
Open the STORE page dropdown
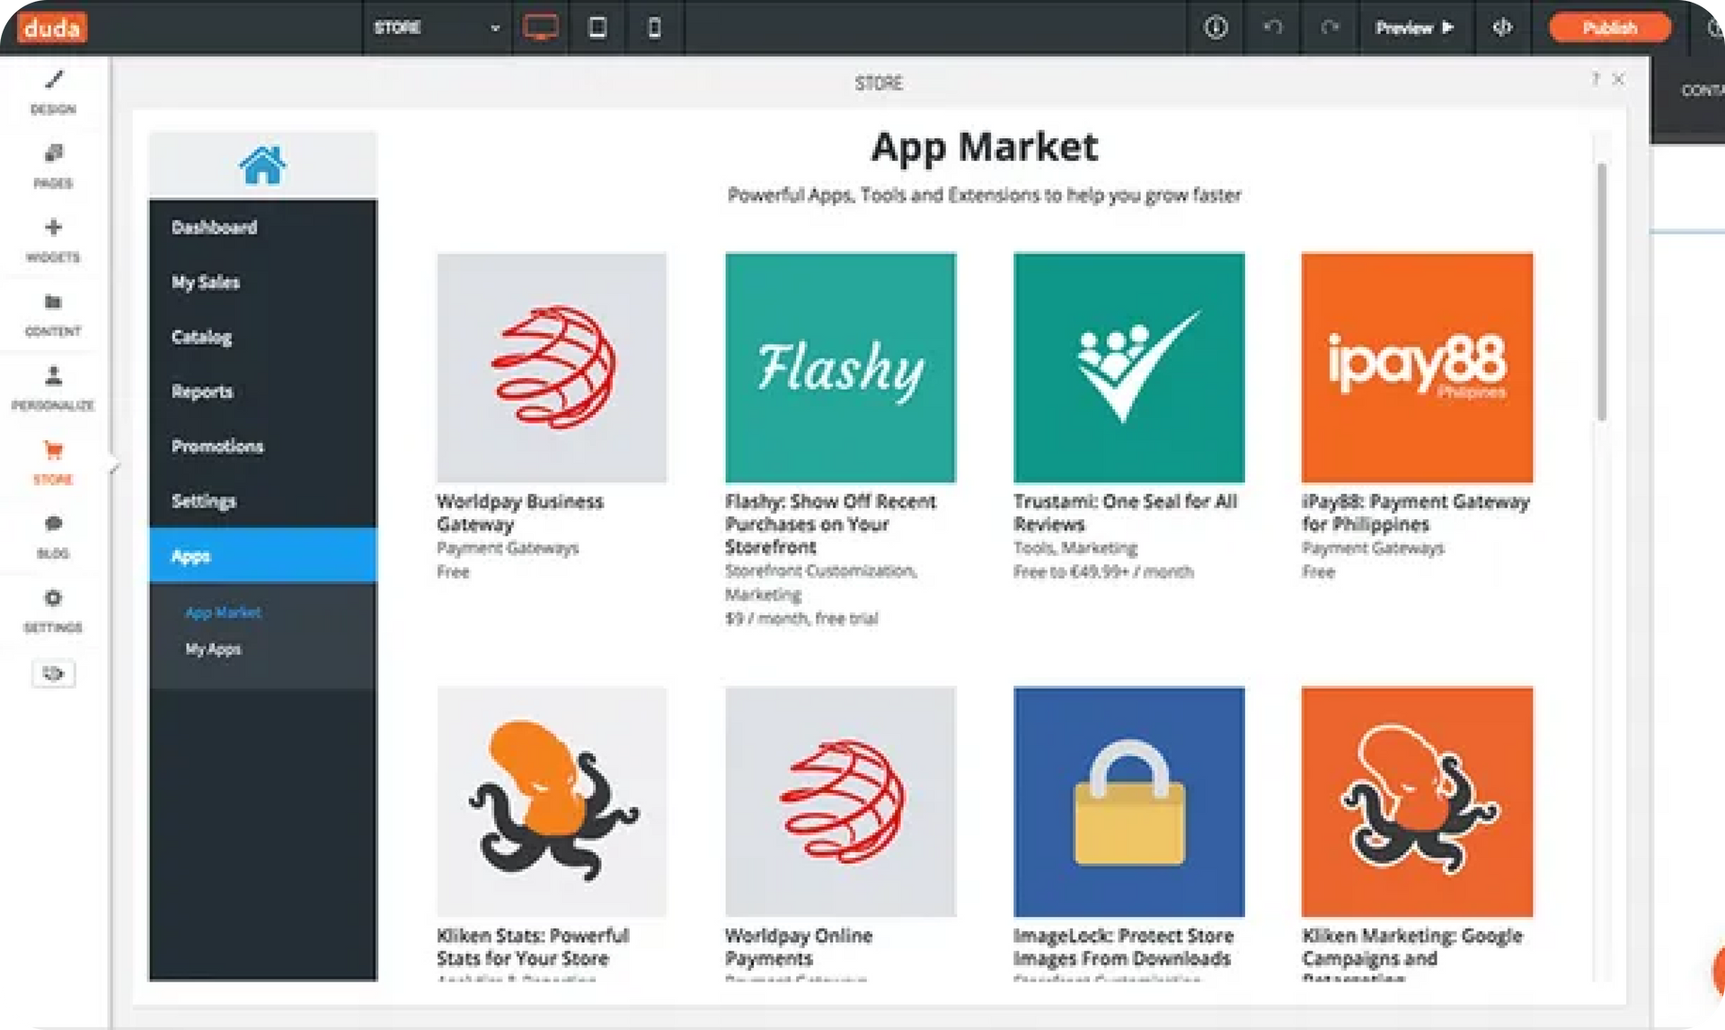[x=437, y=28]
